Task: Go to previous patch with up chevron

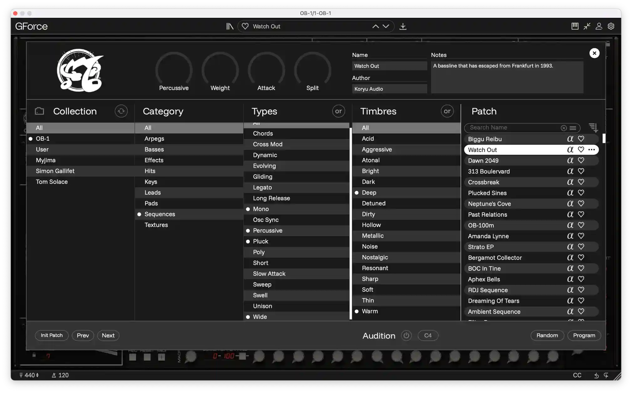Action: [x=375, y=27]
